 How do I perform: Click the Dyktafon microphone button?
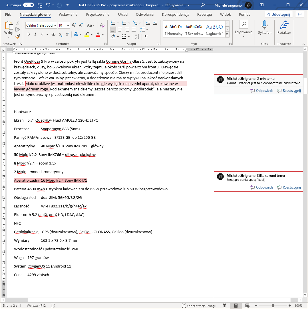click(264, 27)
